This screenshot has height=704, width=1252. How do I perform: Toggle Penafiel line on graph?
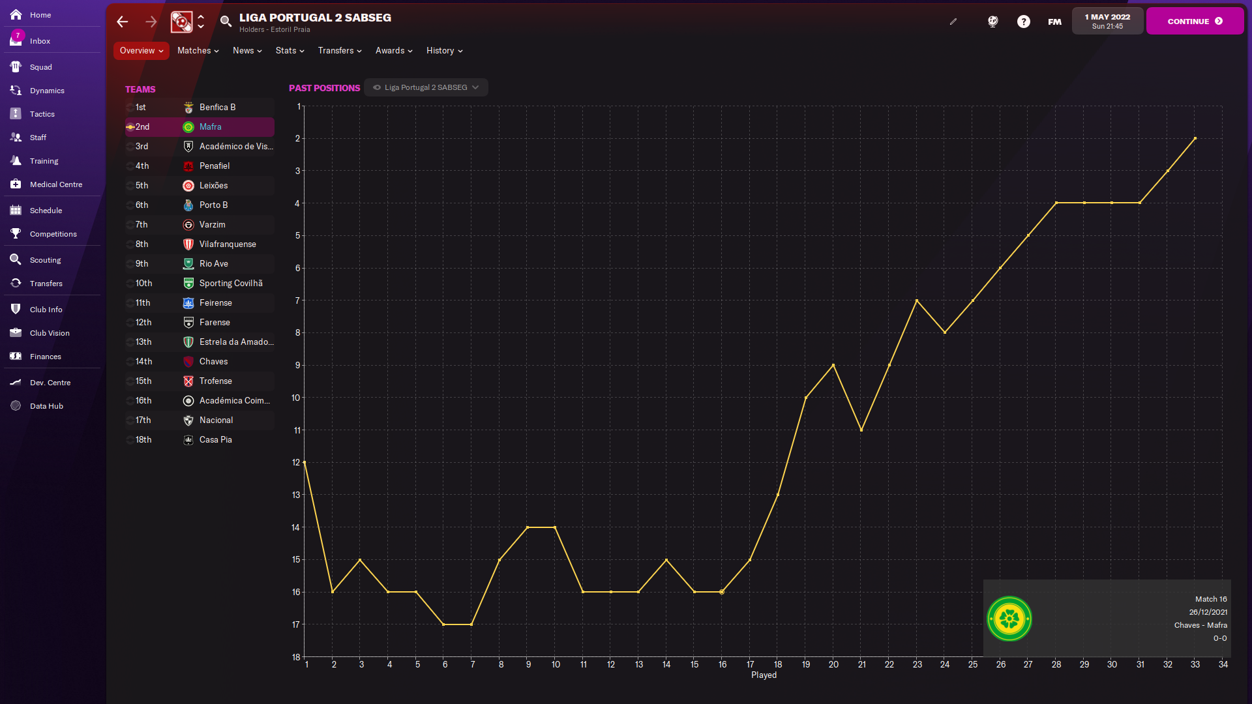pyautogui.click(x=130, y=166)
